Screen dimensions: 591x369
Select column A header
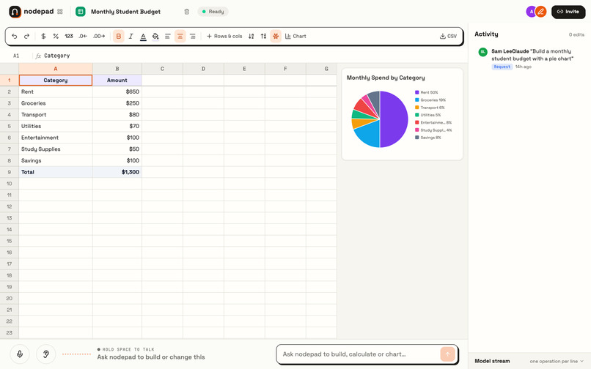pyautogui.click(x=56, y=69)
